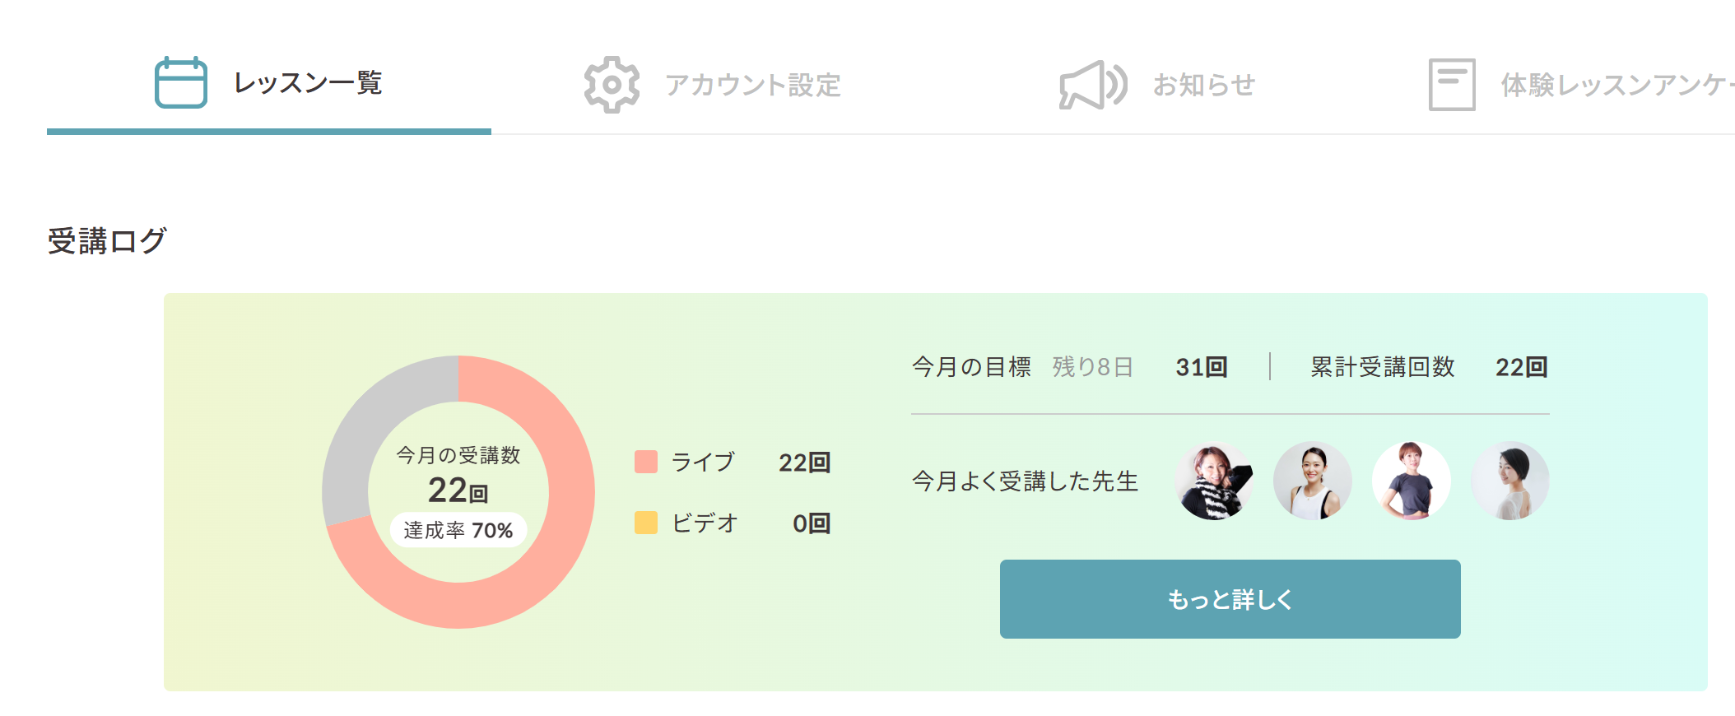Screen dimensions: 1735x716
Task: Select the first teacher avatar with striped scarf
Action: pyautogui.click(x=1214, y=481)
